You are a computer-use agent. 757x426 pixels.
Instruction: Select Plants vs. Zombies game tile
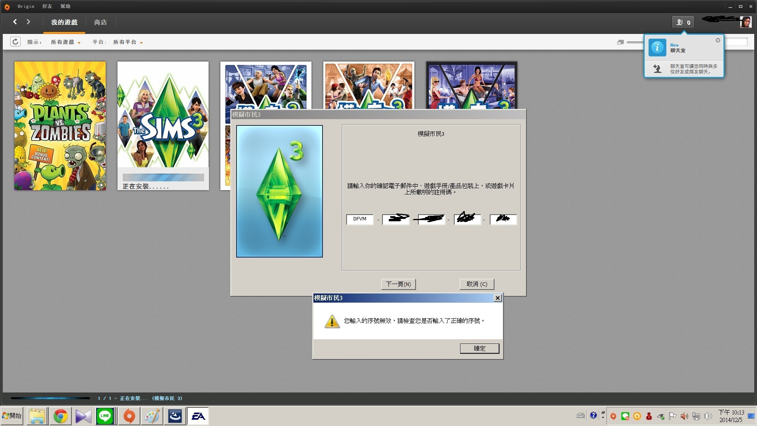[60, 126]
